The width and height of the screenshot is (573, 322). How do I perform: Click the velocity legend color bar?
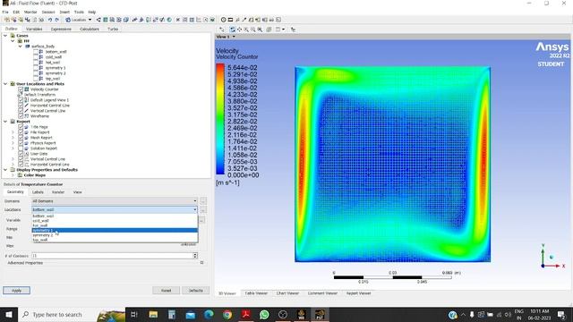tap(220, 119)
